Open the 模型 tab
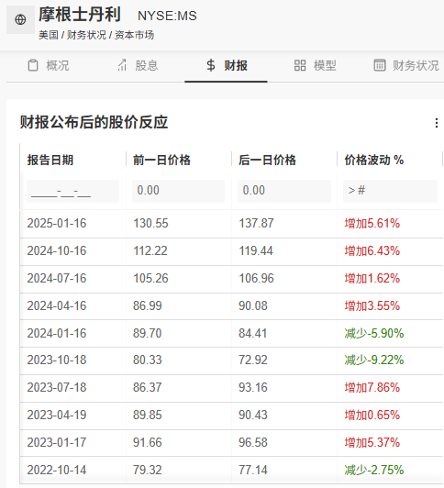This screenshot has width=444, height=488. pos(316,66)
